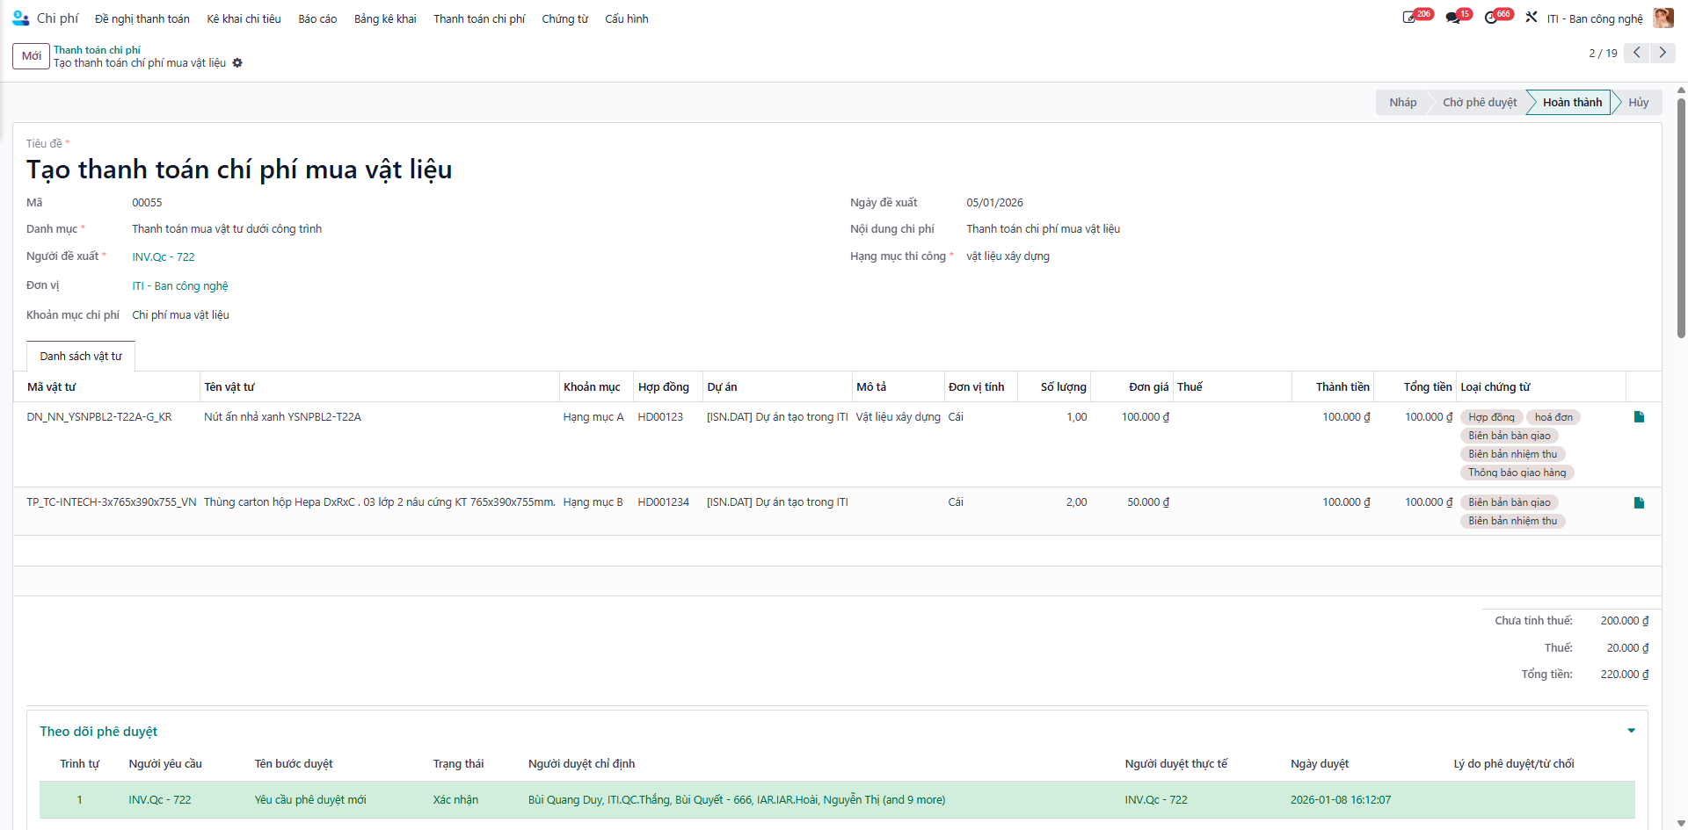The image size is (1688, 830).
Task: Open the Chi phí app home icon
Action: point(20,18)
